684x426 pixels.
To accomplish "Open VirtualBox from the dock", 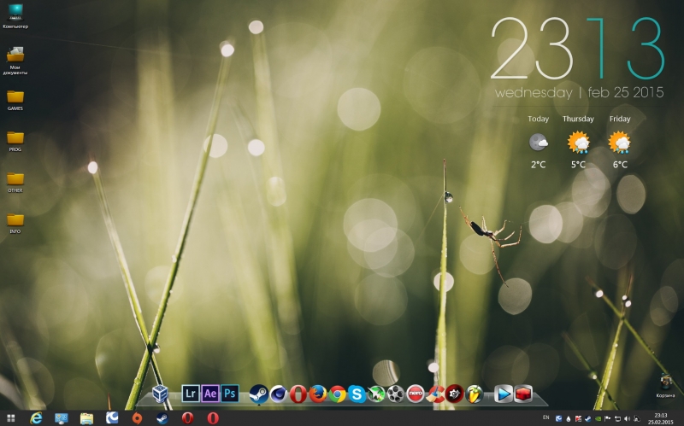I will click(x=160, y=394).
